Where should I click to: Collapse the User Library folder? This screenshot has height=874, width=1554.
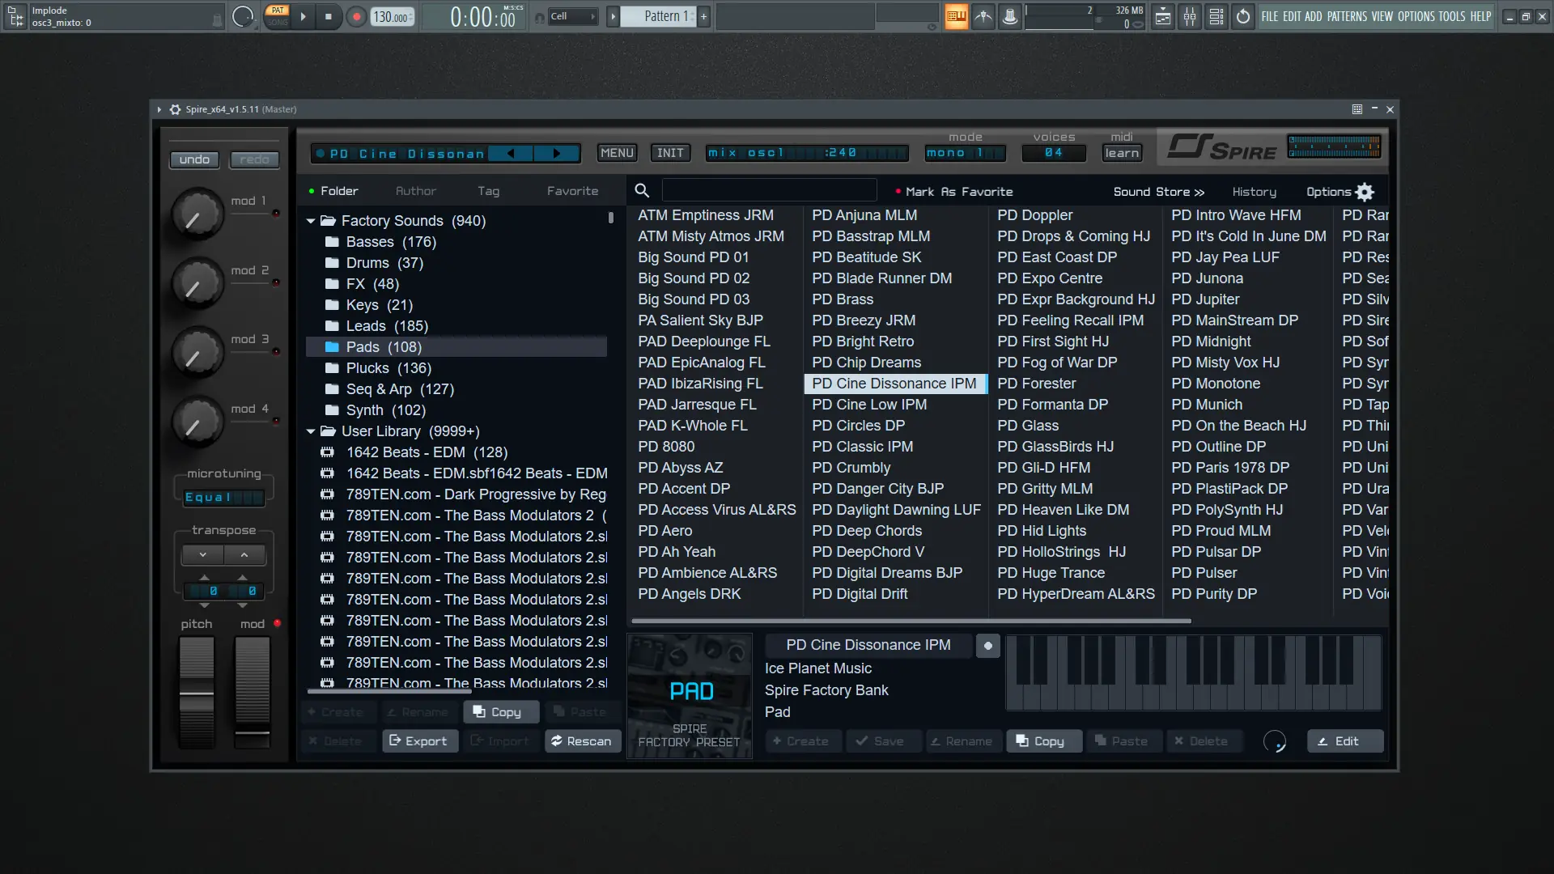point(311,431)
